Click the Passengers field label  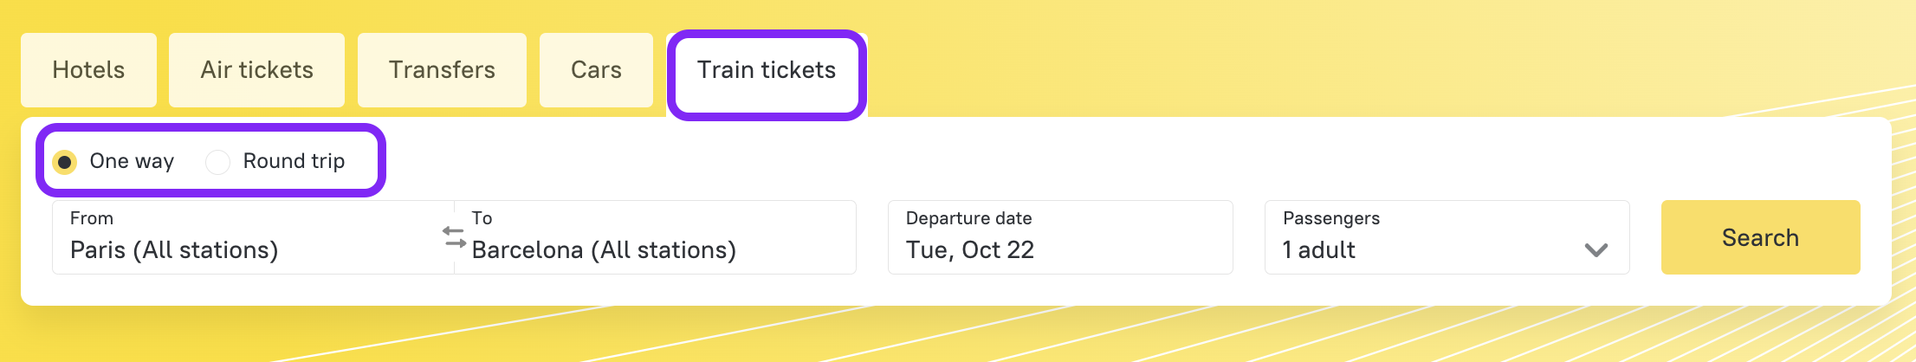click(1330, 218)
